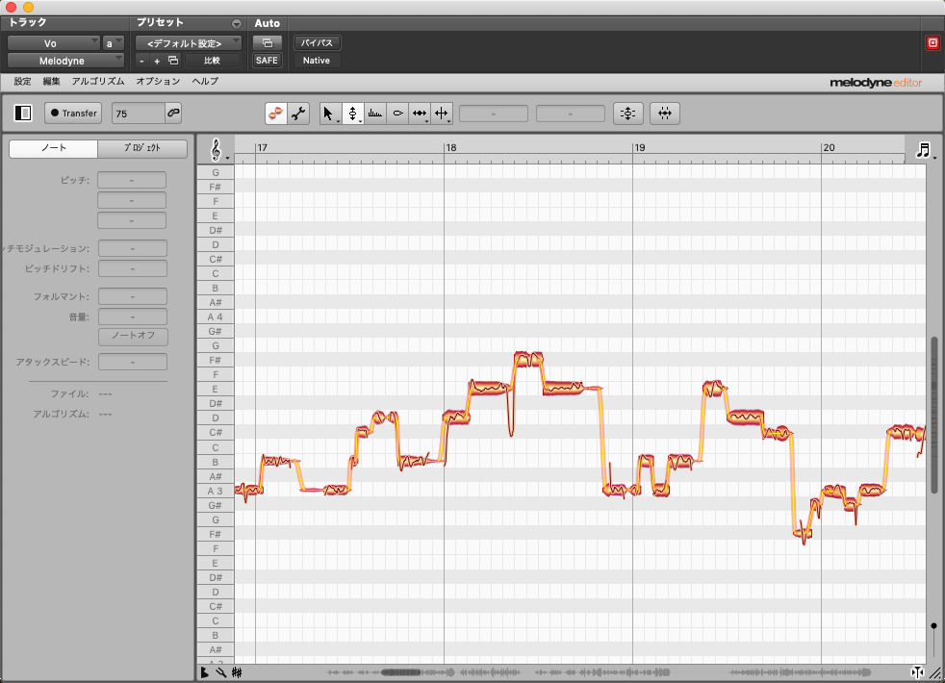Viewport: 945px width, 683px height.
Task: Open the アルゴリズム menu
Action: (x=98, y=82)
